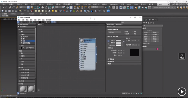Click the Undo arrow in main toolbar

click(3, 7)
